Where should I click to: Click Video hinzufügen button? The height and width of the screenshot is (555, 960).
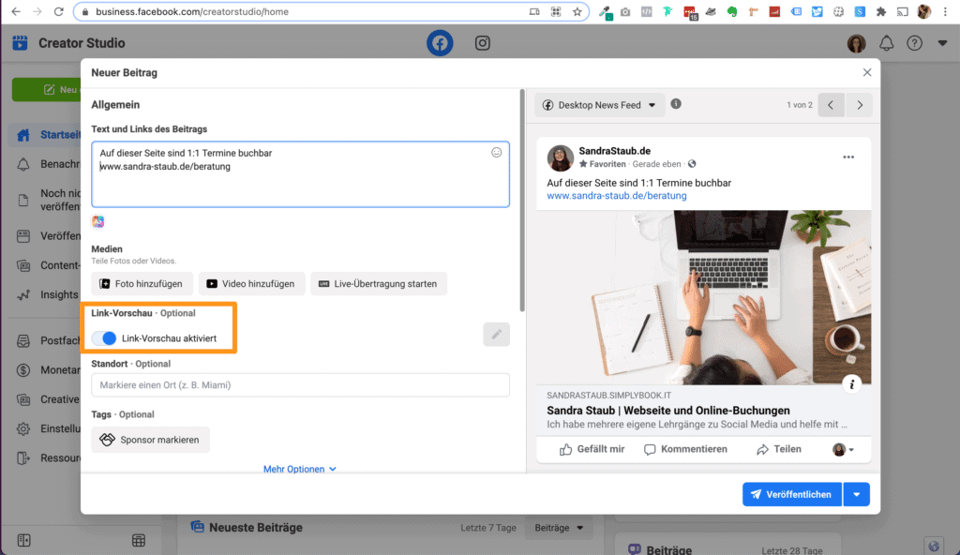(x=251, y=284)
